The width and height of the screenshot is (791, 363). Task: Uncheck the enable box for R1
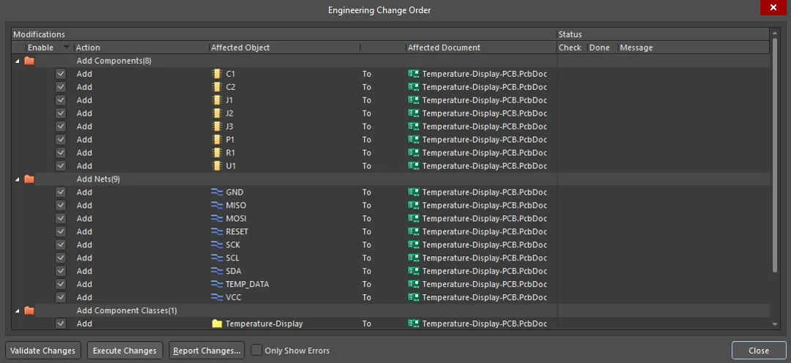click(x=61, y=152)
